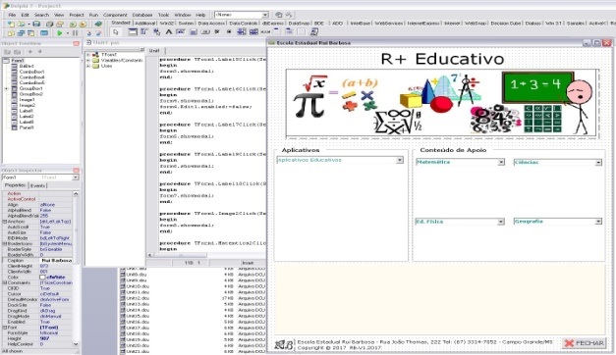Click the Remove file from project icon
616x355 pixels.
coord(83,24)
